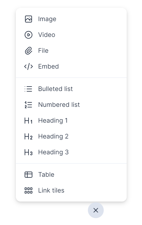The image size is (142, 225).
Task: Choose Video from the insert menu
Action: pos(71,35)
